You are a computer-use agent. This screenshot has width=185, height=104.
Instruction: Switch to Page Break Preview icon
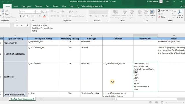(162, 103)
